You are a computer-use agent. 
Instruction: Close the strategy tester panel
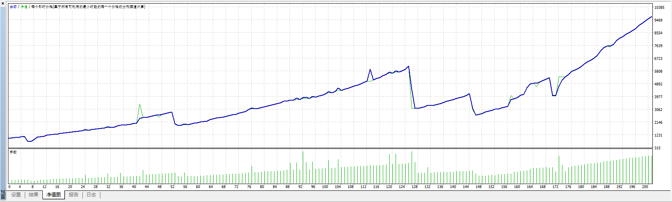click(x=2, y=3)
